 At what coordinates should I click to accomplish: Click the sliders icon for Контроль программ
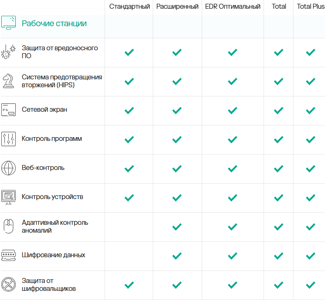point(8,139)
